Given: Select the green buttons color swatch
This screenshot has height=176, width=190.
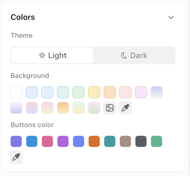Looking at the screenshot, I should click(157, 141).
